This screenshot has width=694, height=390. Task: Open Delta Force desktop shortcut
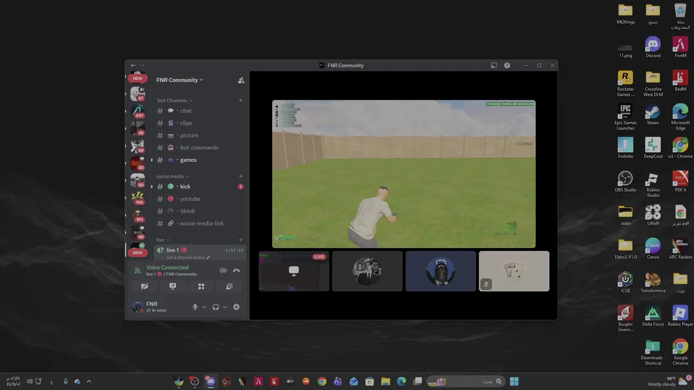coord(653,316)
